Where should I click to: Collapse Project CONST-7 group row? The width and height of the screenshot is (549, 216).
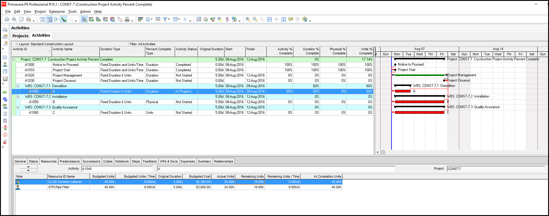(x=14, y=59)
